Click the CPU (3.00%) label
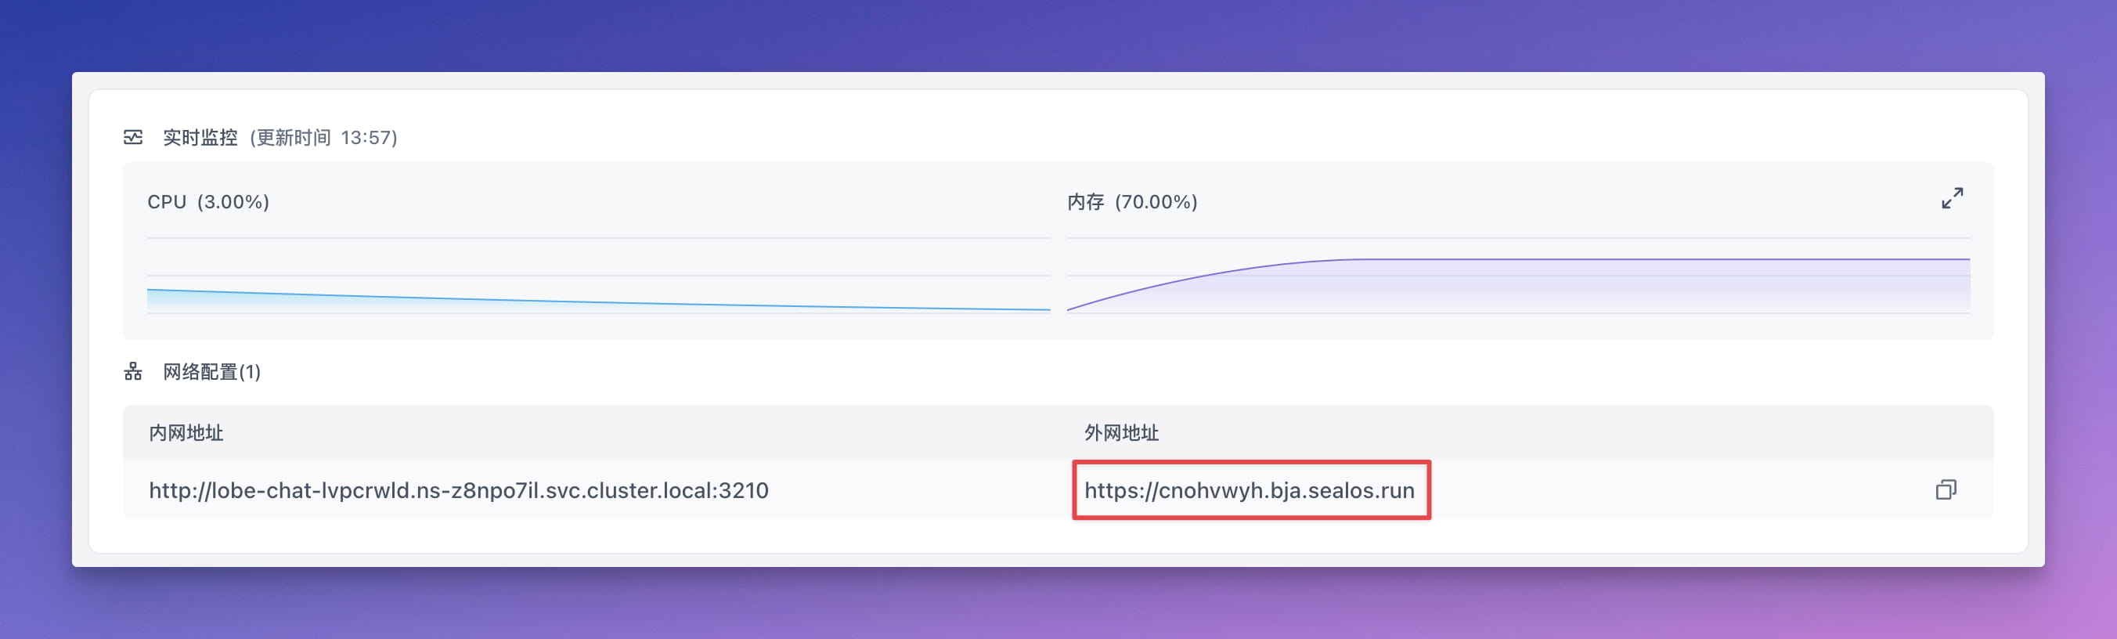This screenshot has height=639, width=2117. pos(208,201)
